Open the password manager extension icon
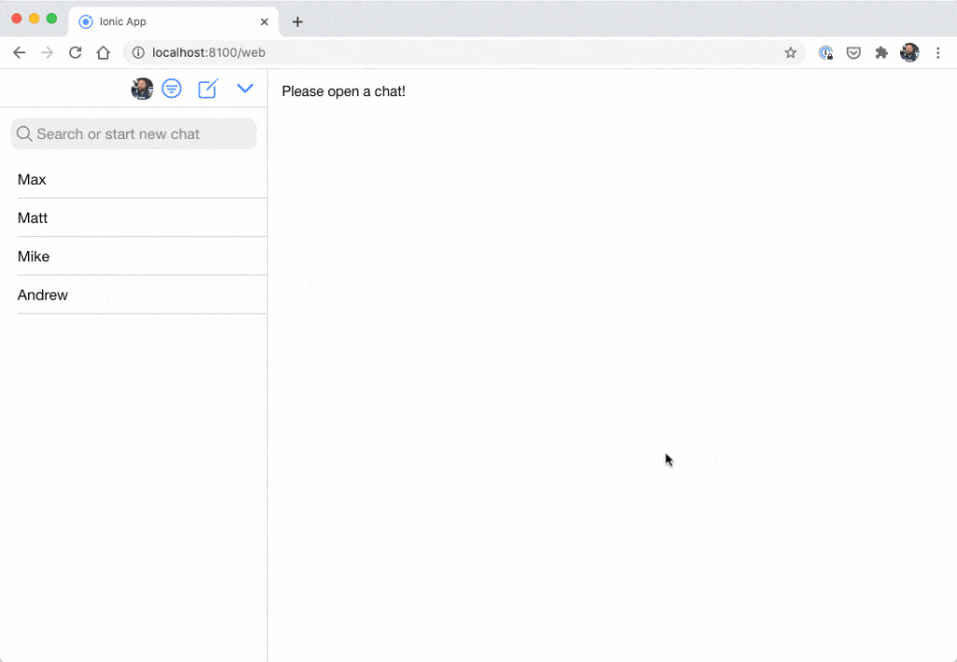 [826, 53]
